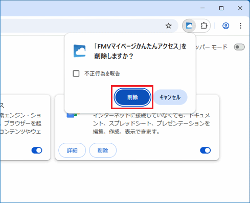The height and width of the screenshot is (203, 250).
Task: Click the dialog text 削除しますか？
Action: [113, 56]
